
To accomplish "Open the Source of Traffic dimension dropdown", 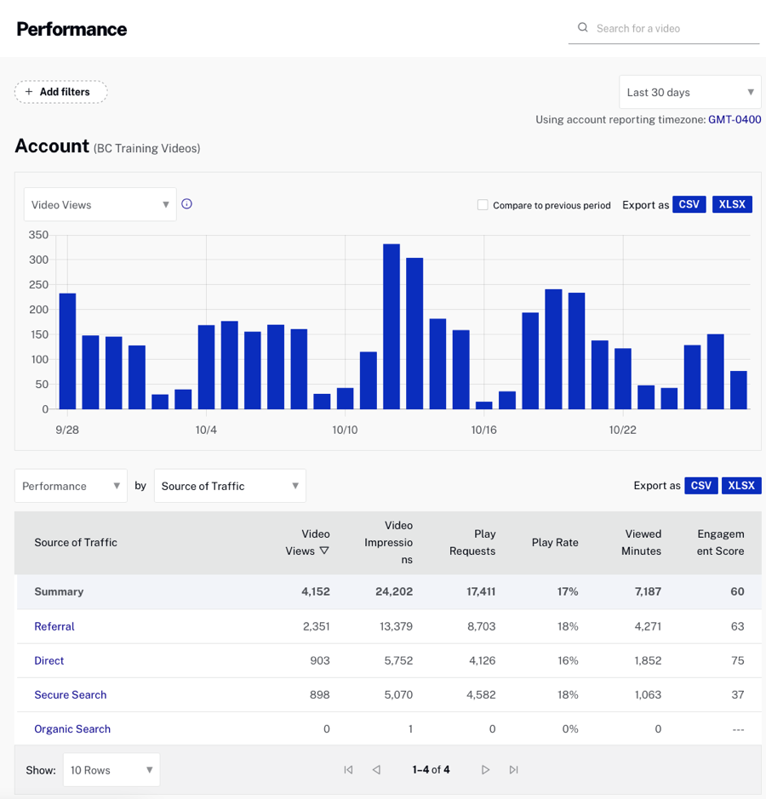I will click(230, 485).
